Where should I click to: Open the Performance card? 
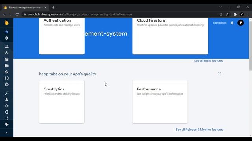[x=160, y=102]
